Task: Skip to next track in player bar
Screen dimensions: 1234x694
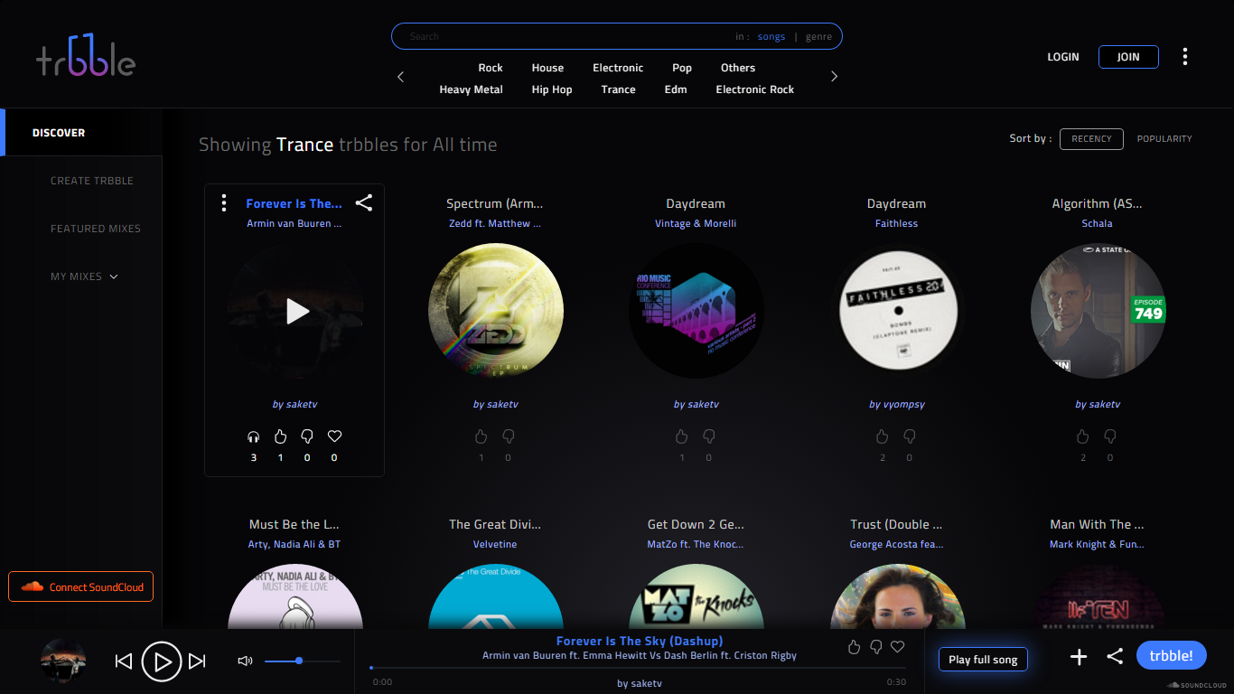Action: click(x=197, y=661)
